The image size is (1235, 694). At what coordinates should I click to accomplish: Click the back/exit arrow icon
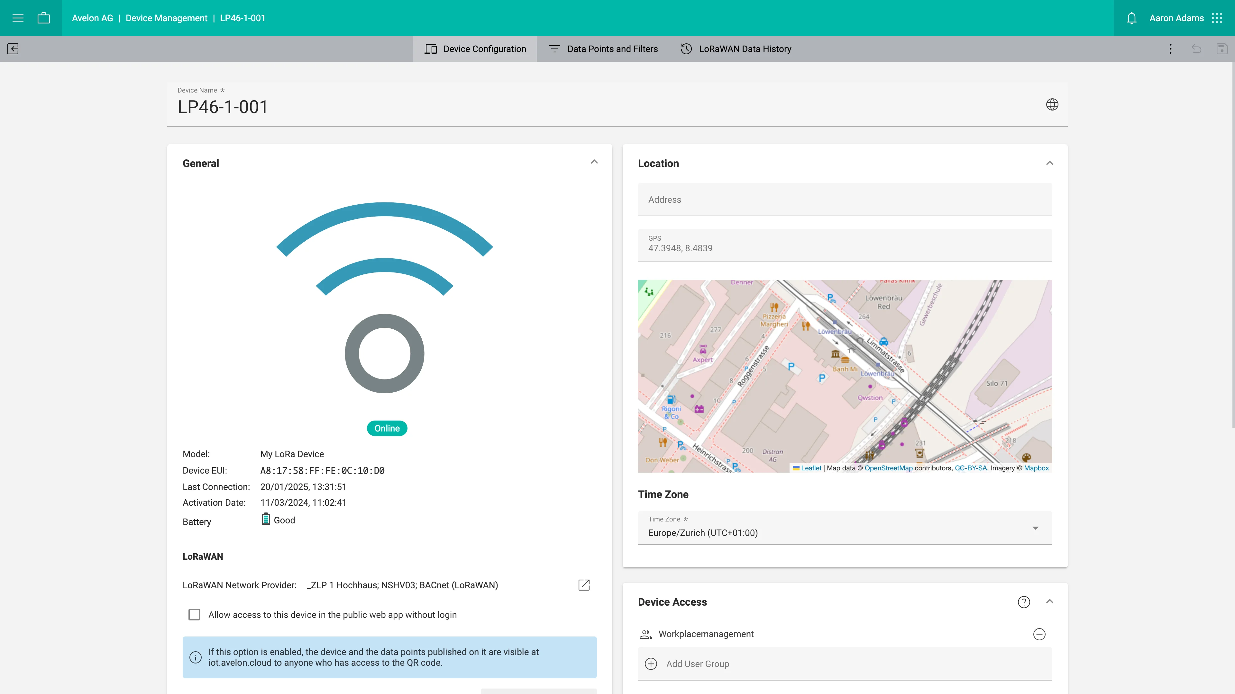point(13,49)
